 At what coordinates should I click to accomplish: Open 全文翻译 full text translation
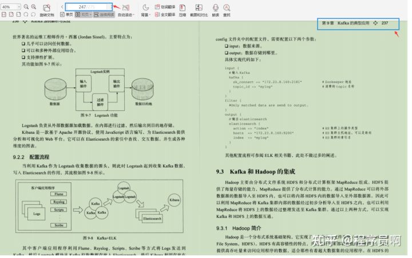click(x=165, y=15)
